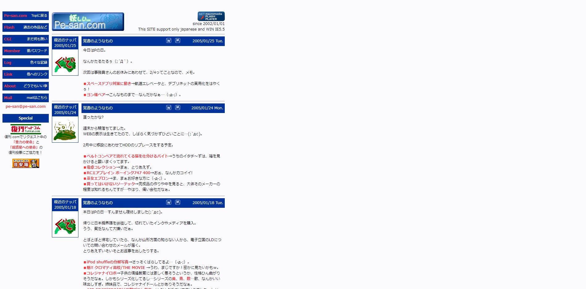The width and height of the screenshot is (586, 289).
Task: Click the Pe-san.com site logo banner
Action: (88, 22)
